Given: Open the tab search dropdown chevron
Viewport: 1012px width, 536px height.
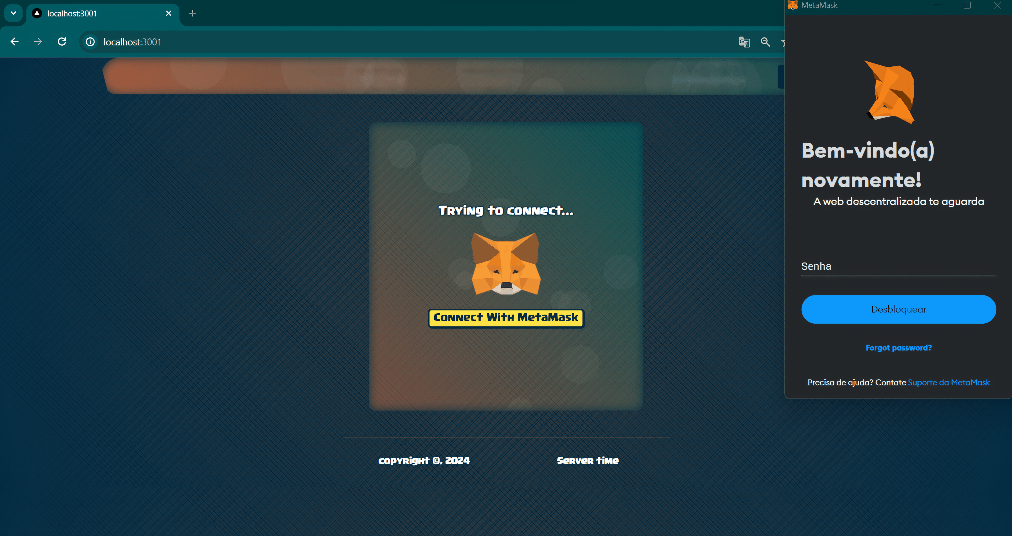Looking at the screenshot, I should coord(13,13).
